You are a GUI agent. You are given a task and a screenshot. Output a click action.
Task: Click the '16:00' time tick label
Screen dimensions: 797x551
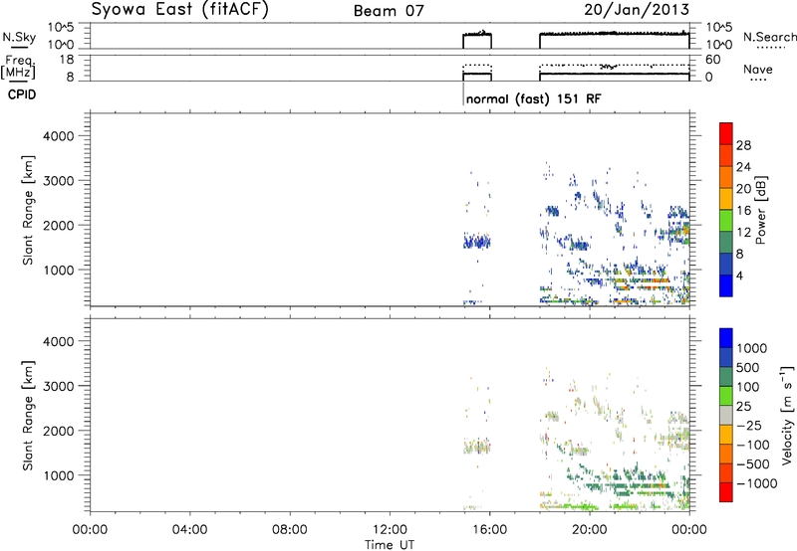click(489, 530)
